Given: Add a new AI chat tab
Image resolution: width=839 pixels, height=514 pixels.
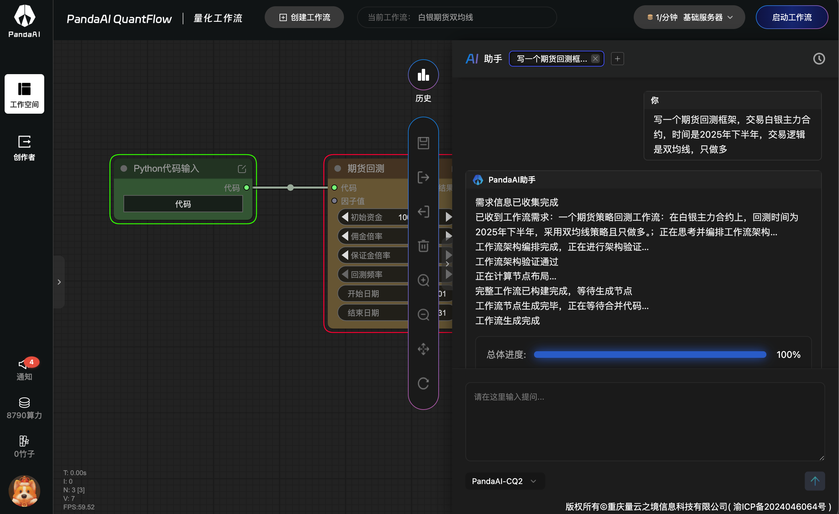Looking at the screenshot, I should point(617,59).
